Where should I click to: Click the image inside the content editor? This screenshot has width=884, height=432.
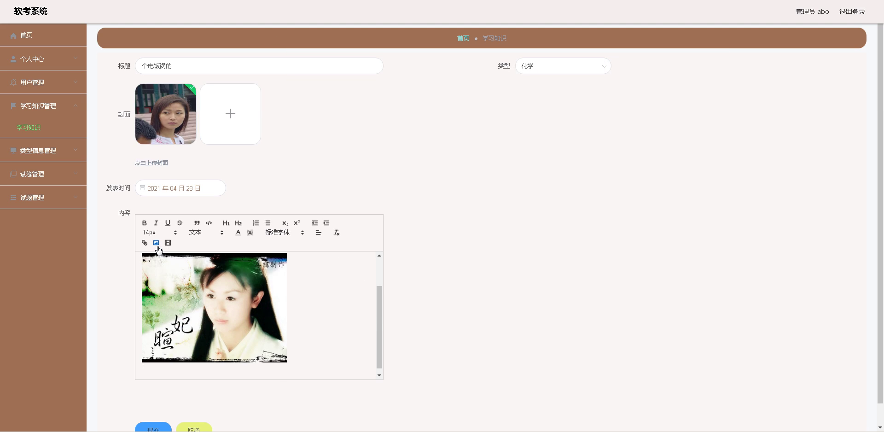point(214,308)
